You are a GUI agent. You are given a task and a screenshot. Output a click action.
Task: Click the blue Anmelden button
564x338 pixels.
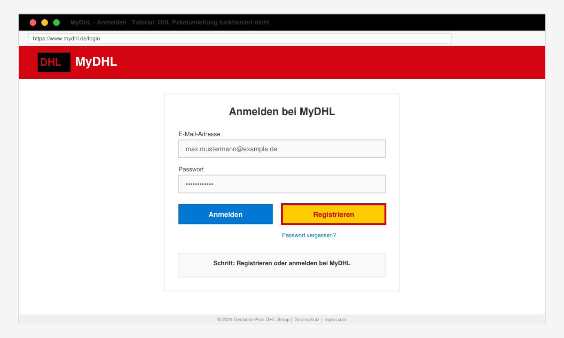(x=226, y=214)
